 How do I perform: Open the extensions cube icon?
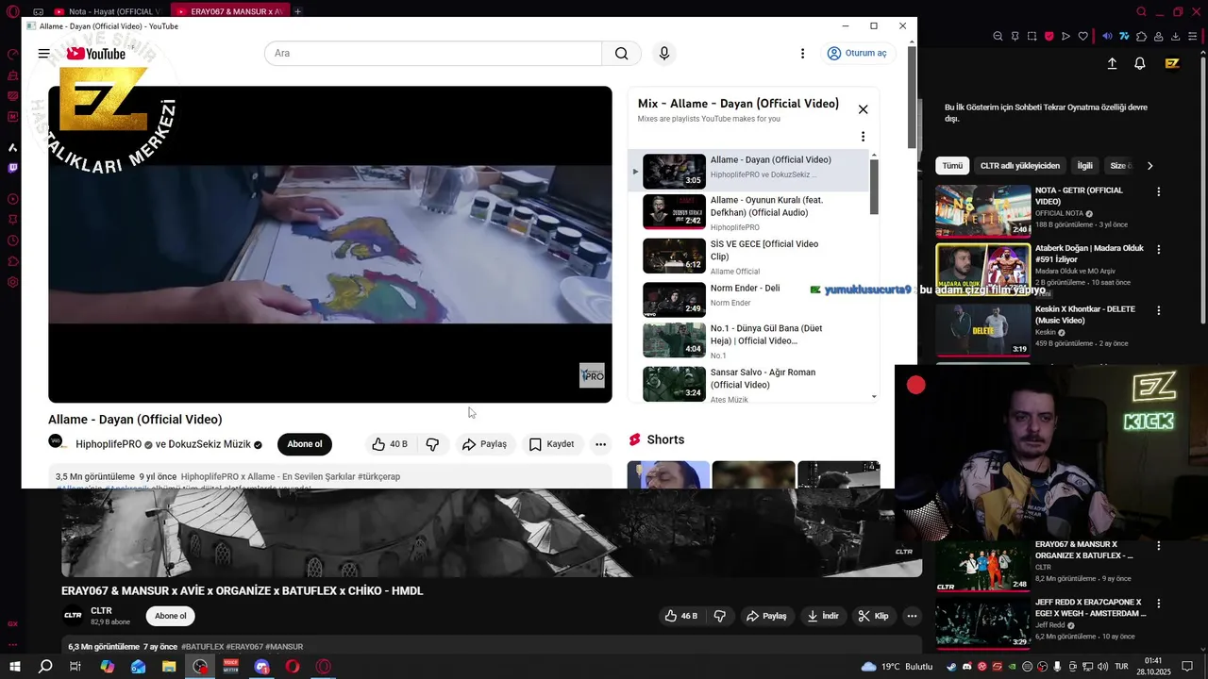pos(1141,37)
